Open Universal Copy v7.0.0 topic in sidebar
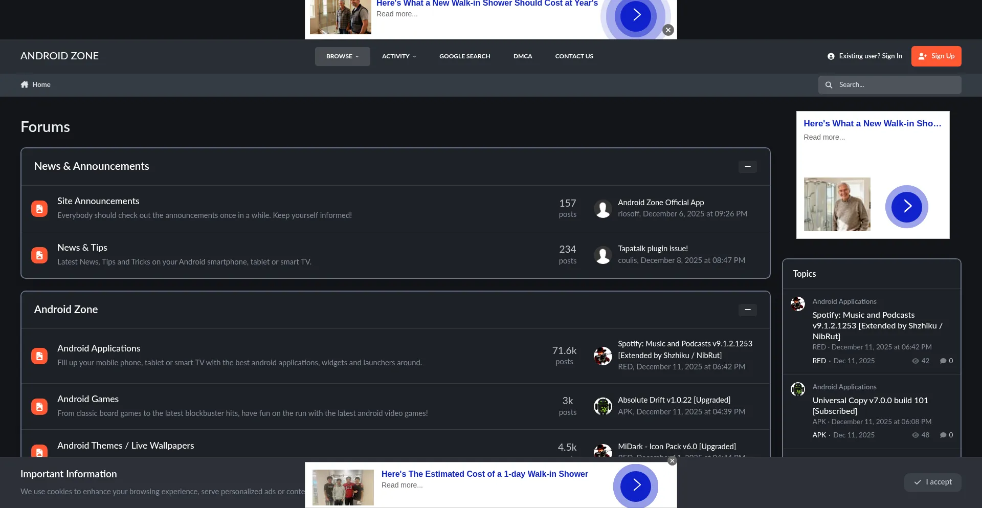This screenshot has height=508, width=982. click(x=870, y=406)
